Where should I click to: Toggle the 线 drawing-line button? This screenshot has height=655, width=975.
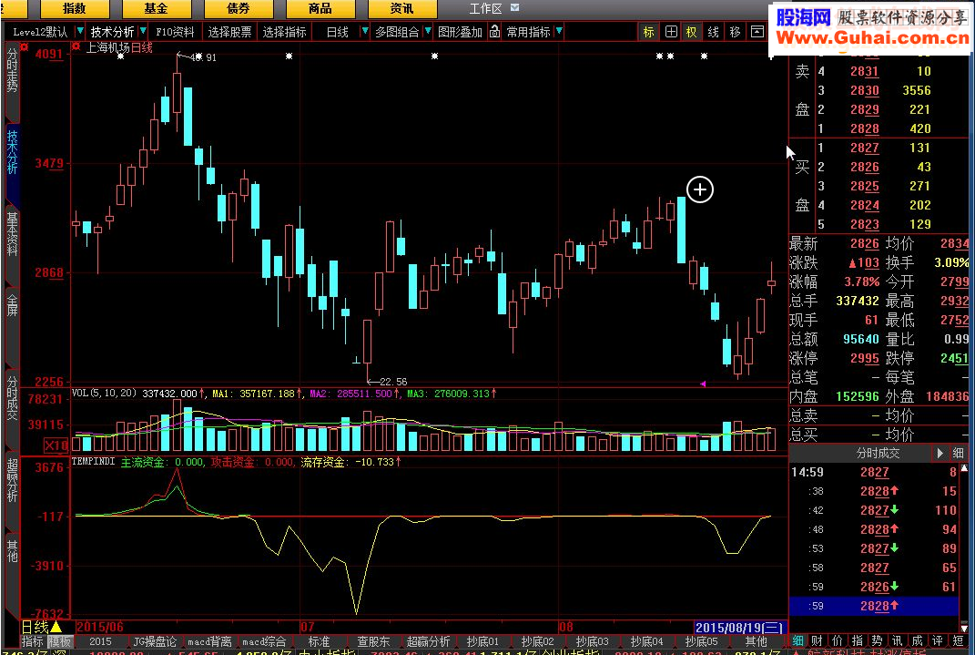[713, 32]
